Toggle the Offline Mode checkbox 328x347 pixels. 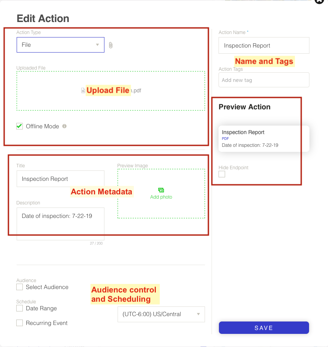[x=20, y=126]
